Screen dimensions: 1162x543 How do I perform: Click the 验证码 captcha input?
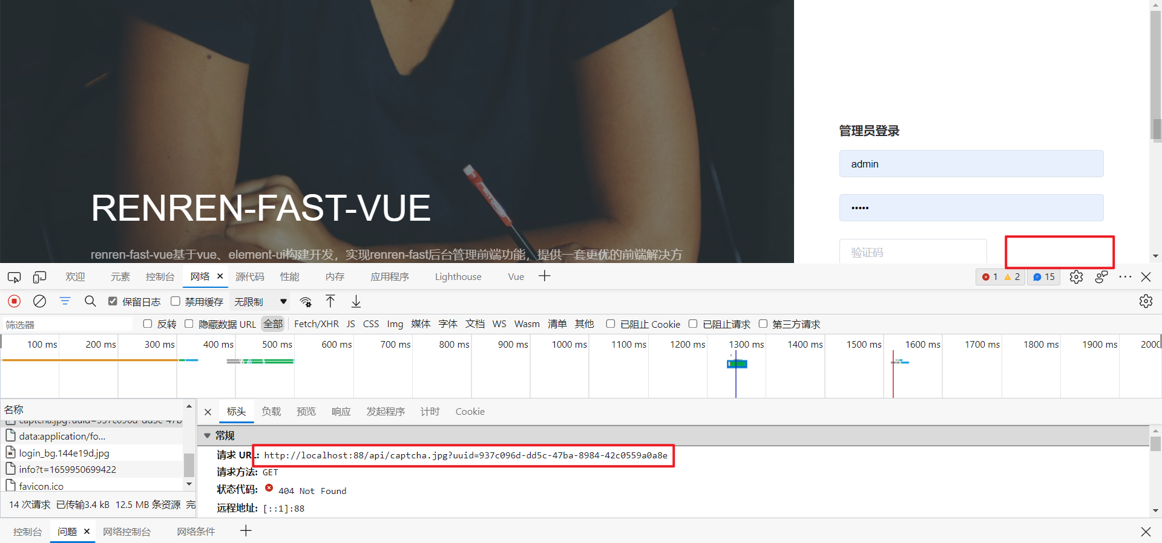[x=913, y=252]
